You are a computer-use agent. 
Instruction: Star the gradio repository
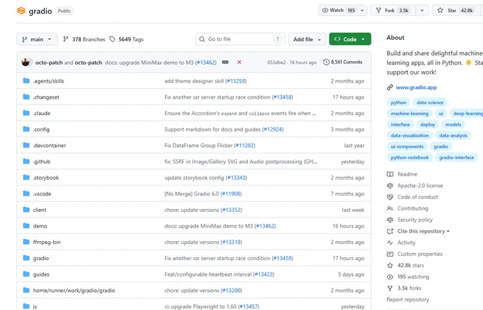pyautogui.click(x=456, y=11)
